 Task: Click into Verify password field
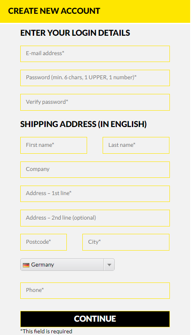[95, 102]
